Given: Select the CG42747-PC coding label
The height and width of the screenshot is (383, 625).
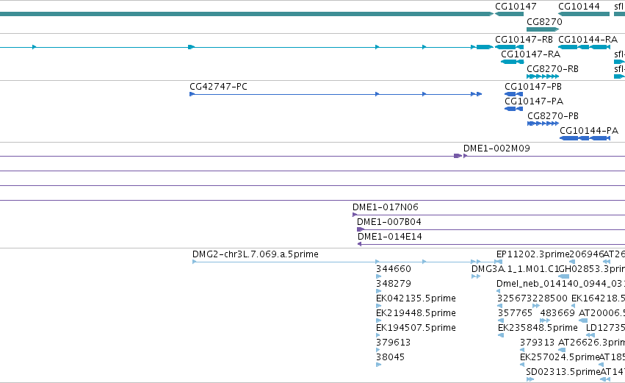Looking at the screenshot, I should coord(218,87).
